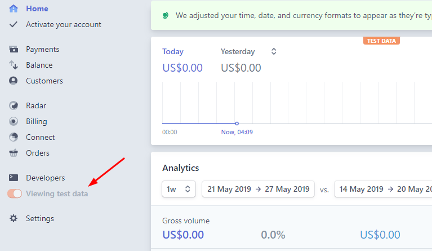Select Developers in the sidebar

[x=45, y=178]
